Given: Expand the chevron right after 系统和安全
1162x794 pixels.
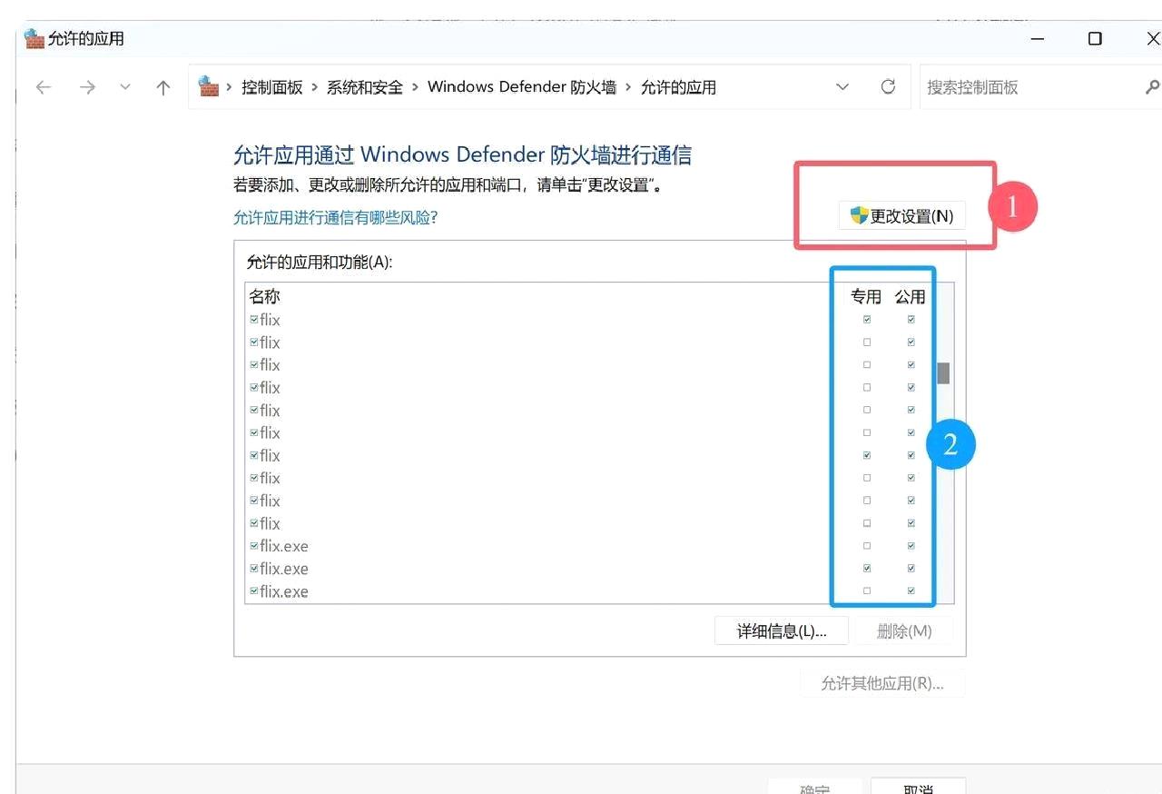Looking at the screenshot, I should [x=415, y=87].
